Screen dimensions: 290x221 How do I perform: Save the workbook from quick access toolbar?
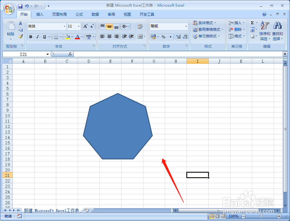(x=20, y=6)
